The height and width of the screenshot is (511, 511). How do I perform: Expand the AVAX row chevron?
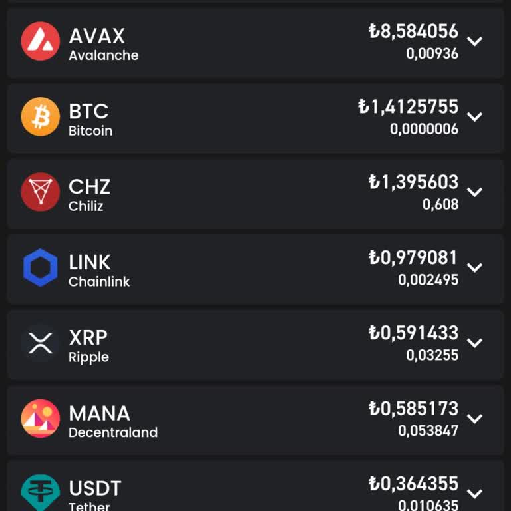coord(474,41)
